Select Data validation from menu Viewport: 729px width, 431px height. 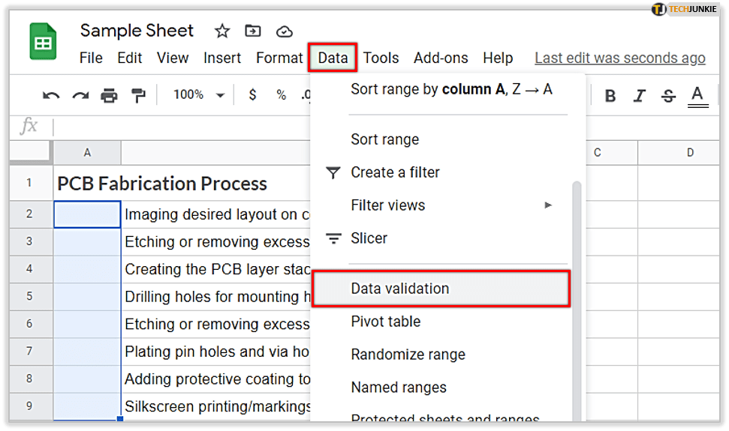click(x=399, y=289)
